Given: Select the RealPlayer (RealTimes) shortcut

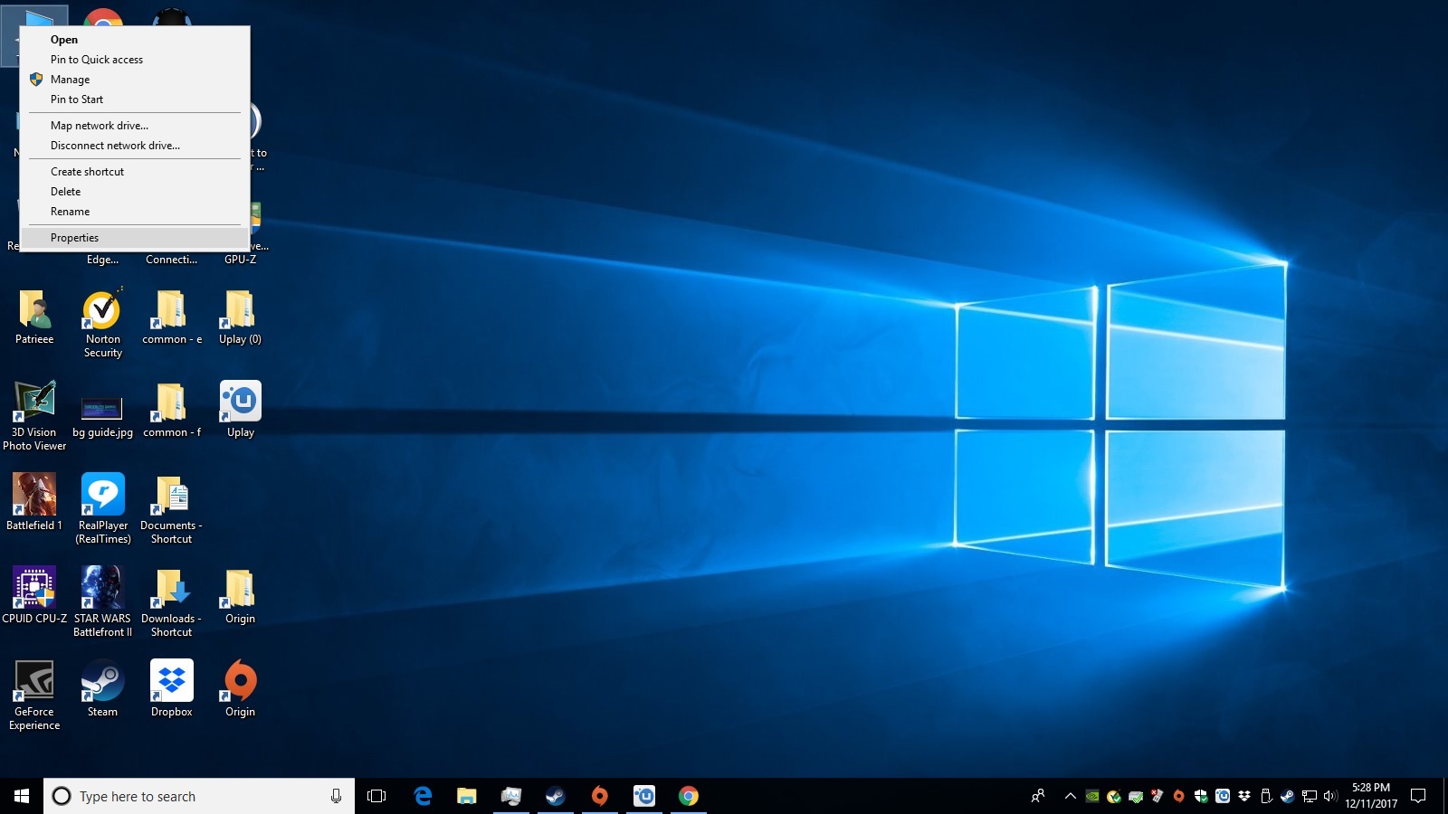Looking at the screenshot, I should point(103,508).
